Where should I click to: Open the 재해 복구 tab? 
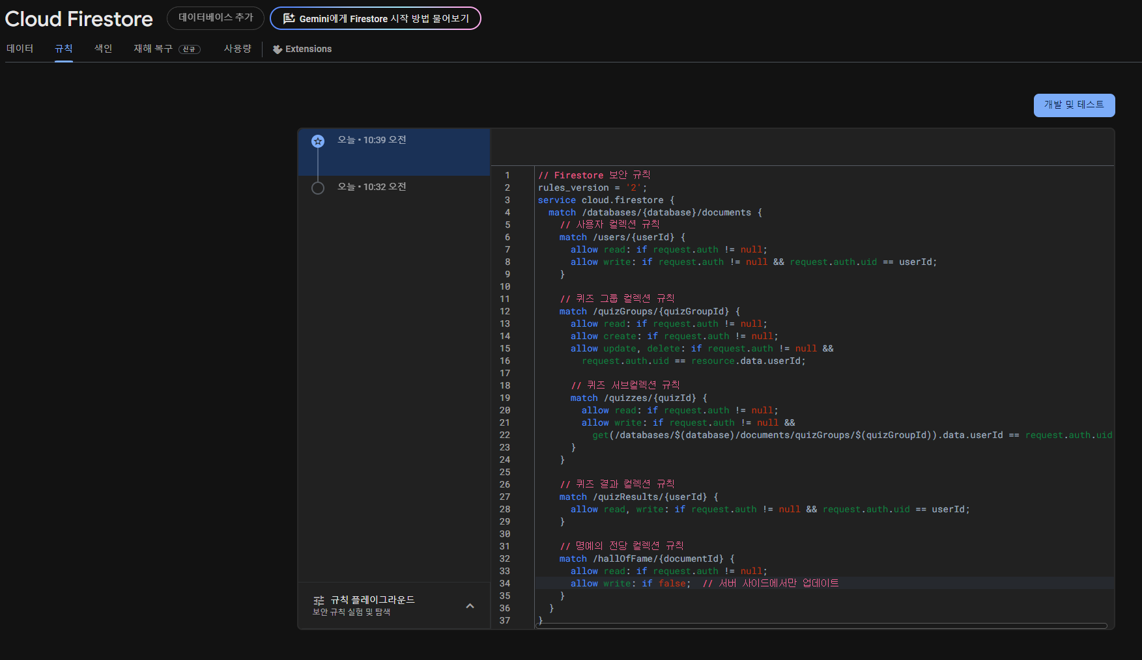[x=167, y=49]
